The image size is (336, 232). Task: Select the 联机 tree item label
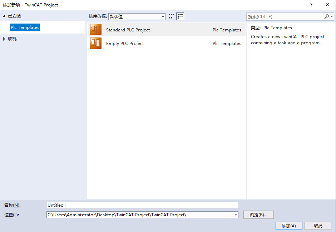point(12,39)
